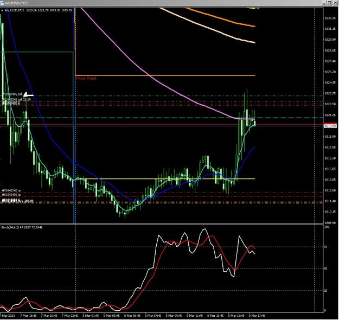The image size is (339, 320).
Task: Select the #91842242 tp order line label
Action: tap(11, 190)
